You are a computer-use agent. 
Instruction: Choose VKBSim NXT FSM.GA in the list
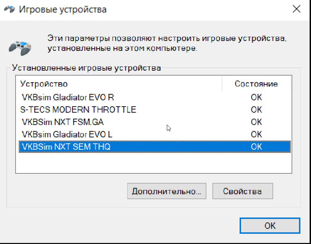pos(63,122)
